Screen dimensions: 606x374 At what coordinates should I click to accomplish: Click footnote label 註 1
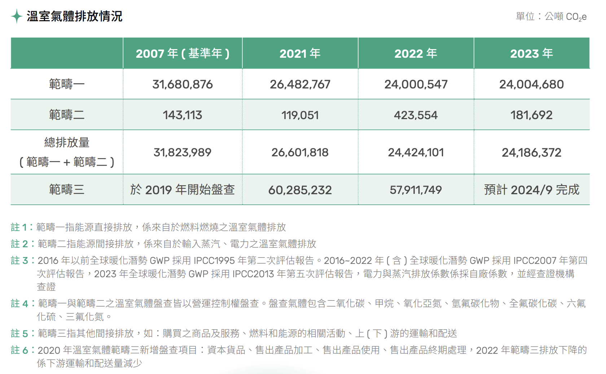pos(22,227)
